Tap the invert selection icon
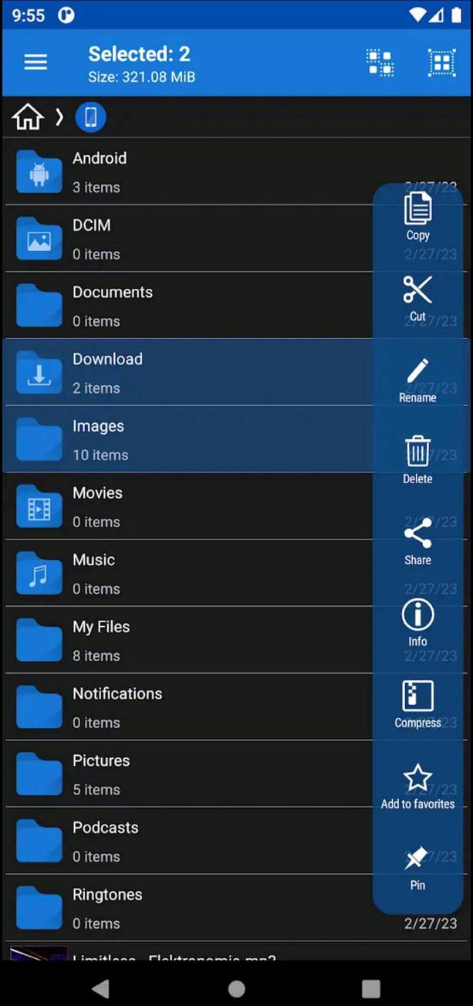The image size is (473, 1006). click(x=380, y=63)
